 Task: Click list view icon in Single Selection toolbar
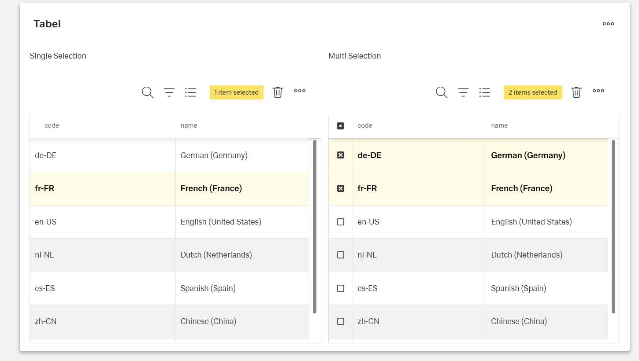190,92
